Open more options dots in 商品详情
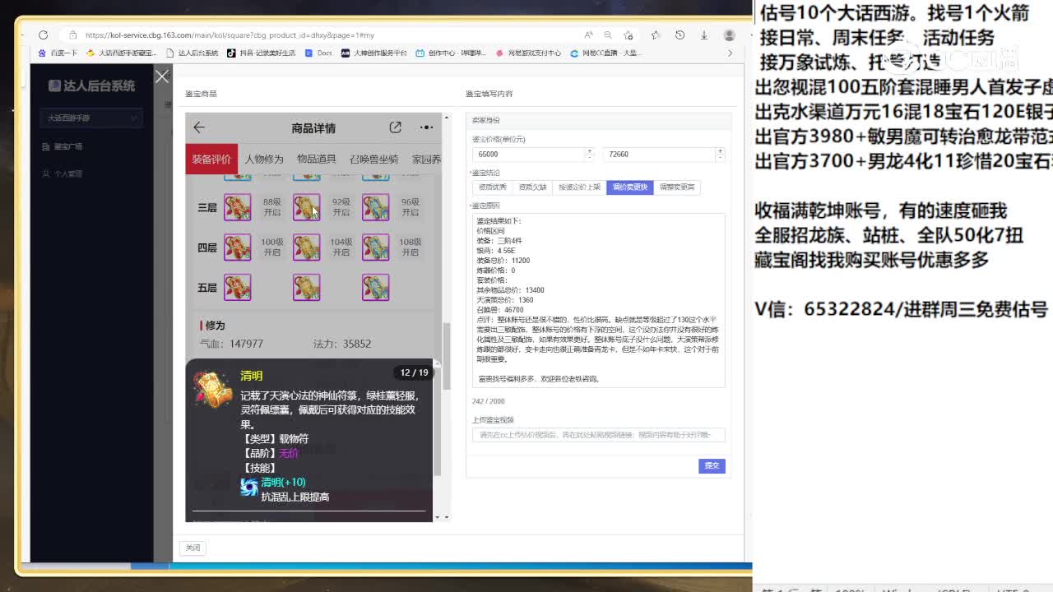Image resolution: width=1053 pixels, height=592 pixels. point(426,127)
